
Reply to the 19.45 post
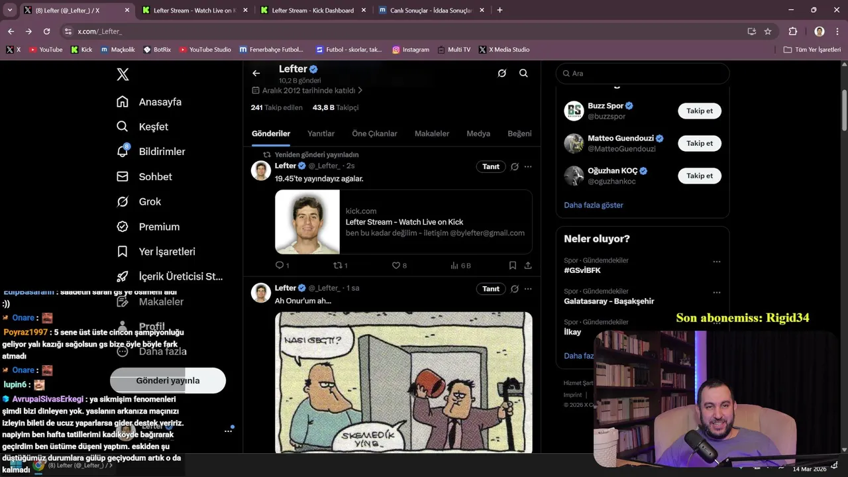pos(282,266)
